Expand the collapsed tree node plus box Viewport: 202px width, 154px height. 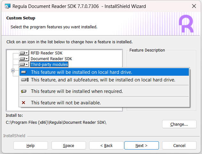point(13,70)
